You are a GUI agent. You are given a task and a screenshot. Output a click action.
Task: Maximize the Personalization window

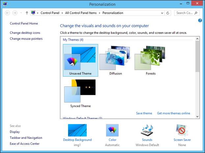coord(188,3)
